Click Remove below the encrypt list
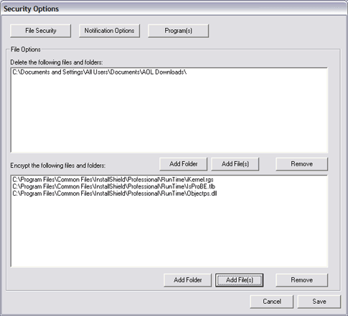The width and height of the screenshot is (348, 316). [301, 280]
